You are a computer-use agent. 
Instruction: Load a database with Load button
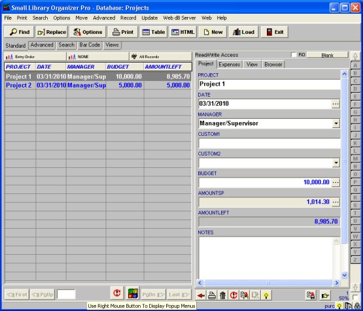[243, 32]
